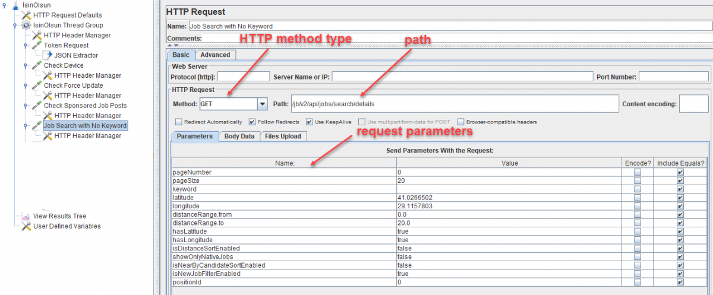Uncheck Follow Redirects option

pos(252,122)
